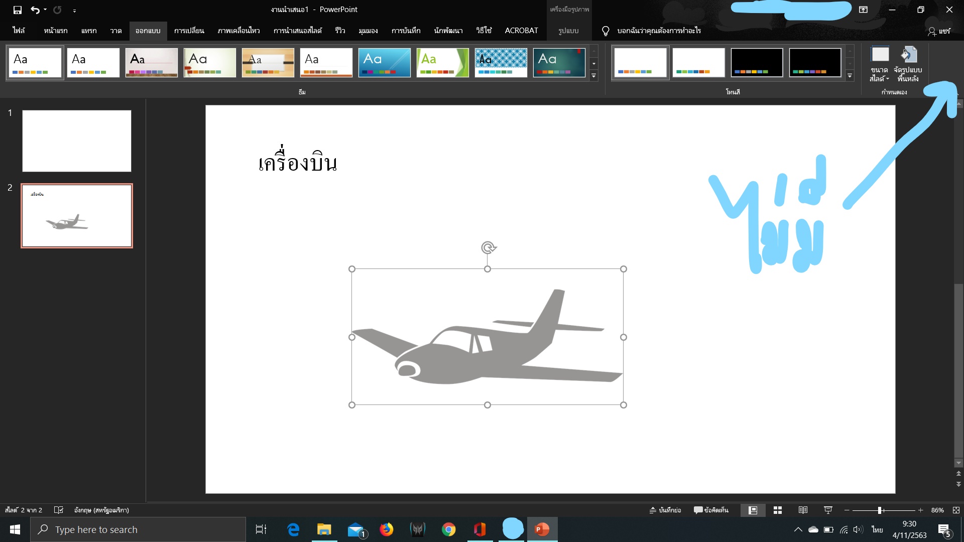Open the แทรก (Insert) tab
964x542 pixels.
pos(89,31)
